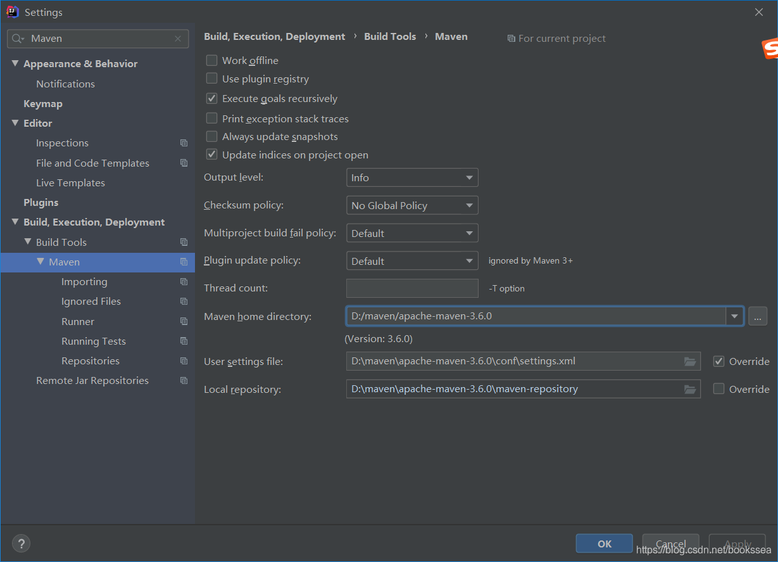Collapse the Maven tree node
Screen dimensions: 778x562
tap(41, 262)
